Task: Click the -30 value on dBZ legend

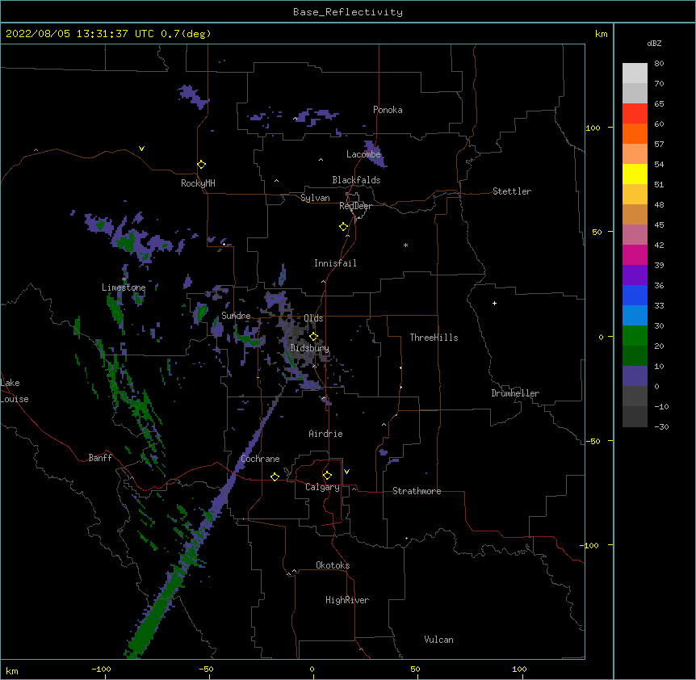Action: pos(661,426)
